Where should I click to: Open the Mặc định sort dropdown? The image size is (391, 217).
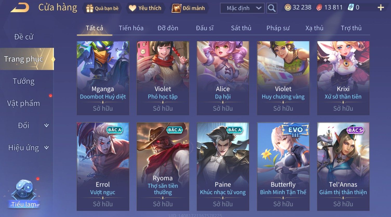point(242,8)
